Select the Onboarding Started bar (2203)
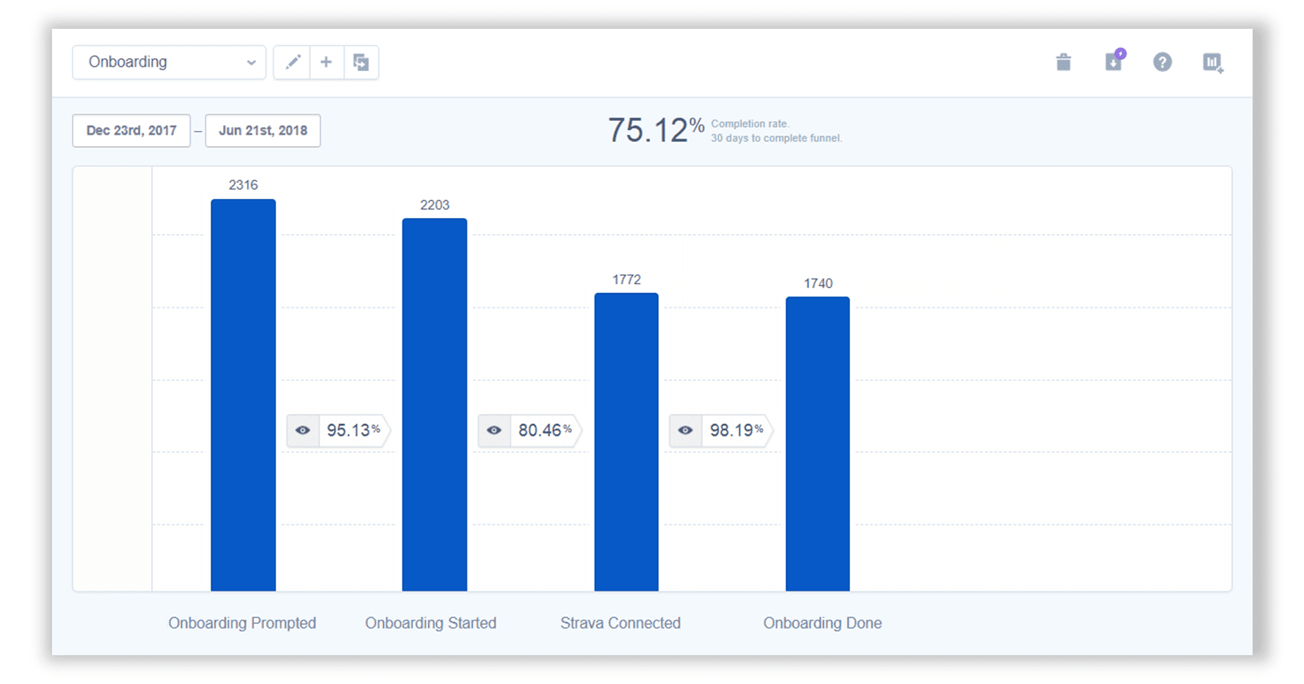Screen dimensions: 1304x684 point(434,404)
